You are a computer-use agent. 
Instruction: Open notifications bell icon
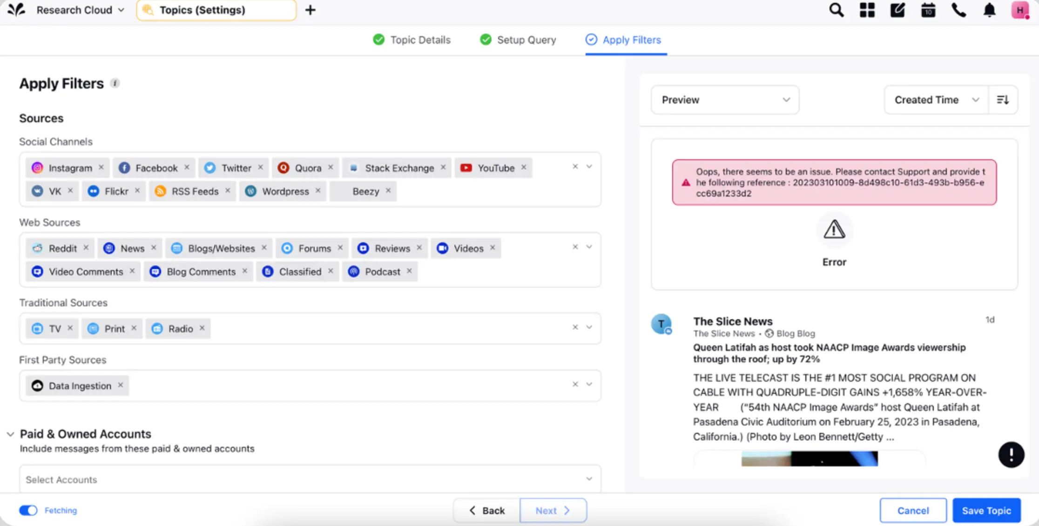(989, 10)
